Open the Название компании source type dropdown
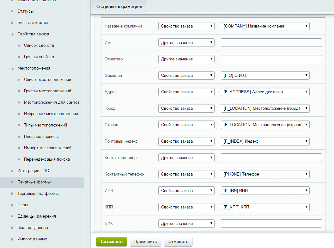Screen dimensions: 334x248 point(186,26)
